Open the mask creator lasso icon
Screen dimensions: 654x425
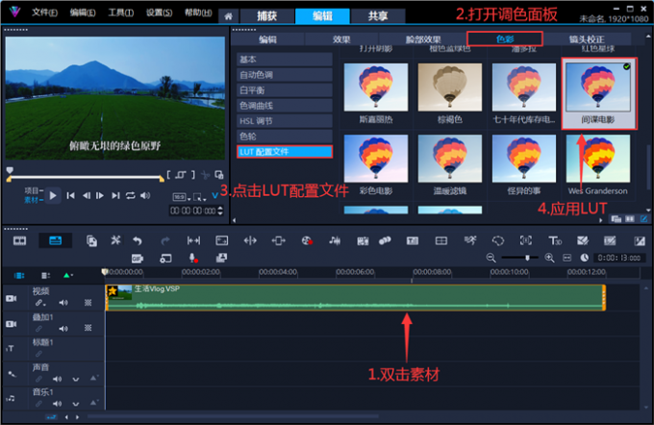[498, 240]
